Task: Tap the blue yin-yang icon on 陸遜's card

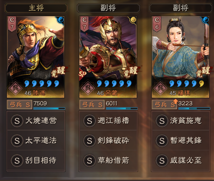Action: click(x=61, y=20)
